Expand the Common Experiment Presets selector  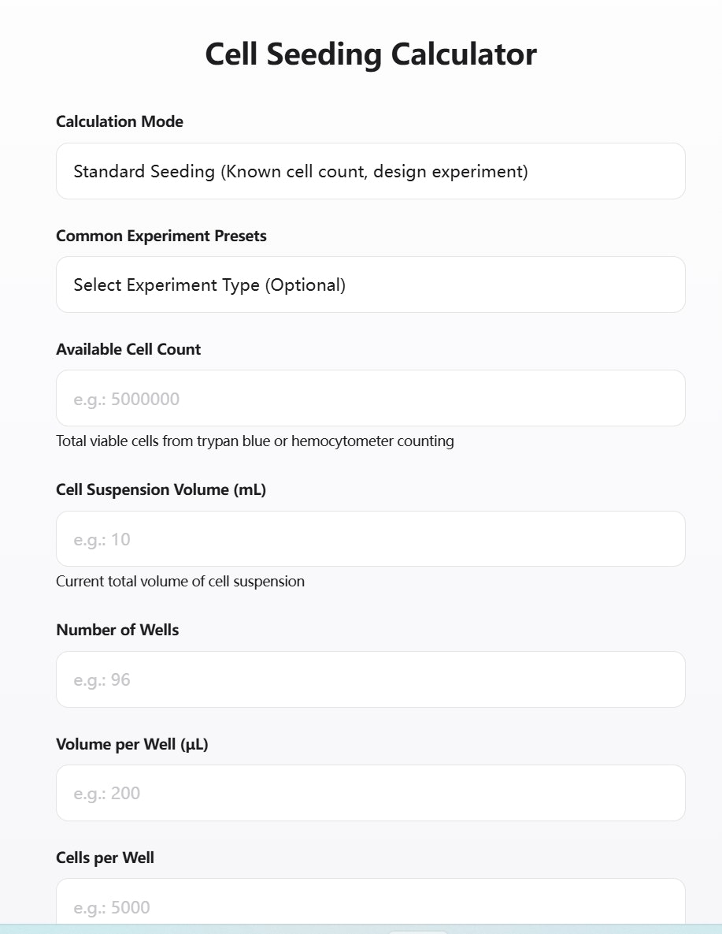point(370,285)
